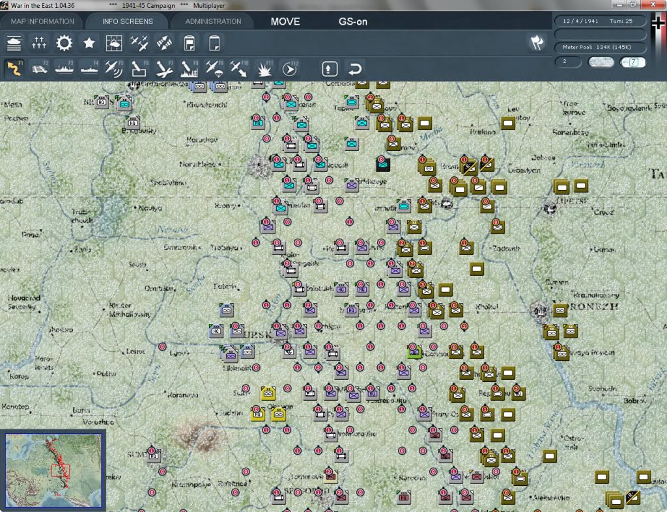Open the air doctrine crossed planes icon
This screenshot has height=512, width=667.
tap(139, 43)
